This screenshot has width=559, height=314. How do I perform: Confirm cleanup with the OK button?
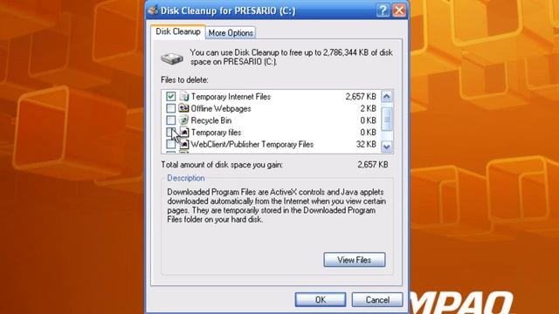coord(321,300)
